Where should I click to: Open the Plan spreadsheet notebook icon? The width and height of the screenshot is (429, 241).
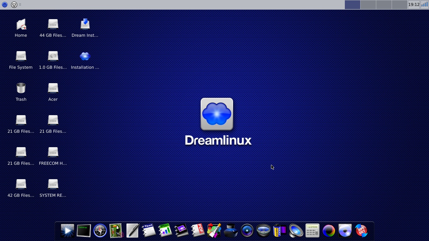(165, 231)
